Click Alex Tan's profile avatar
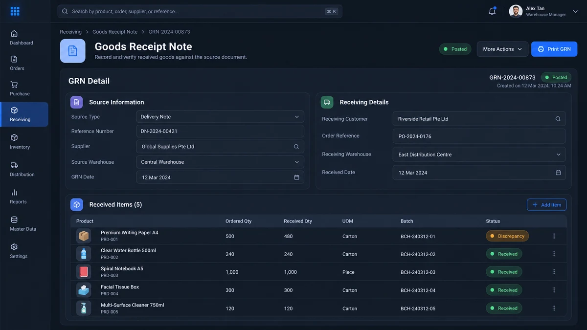This screenshot has height=330, width=587. (x=516, y=11)
